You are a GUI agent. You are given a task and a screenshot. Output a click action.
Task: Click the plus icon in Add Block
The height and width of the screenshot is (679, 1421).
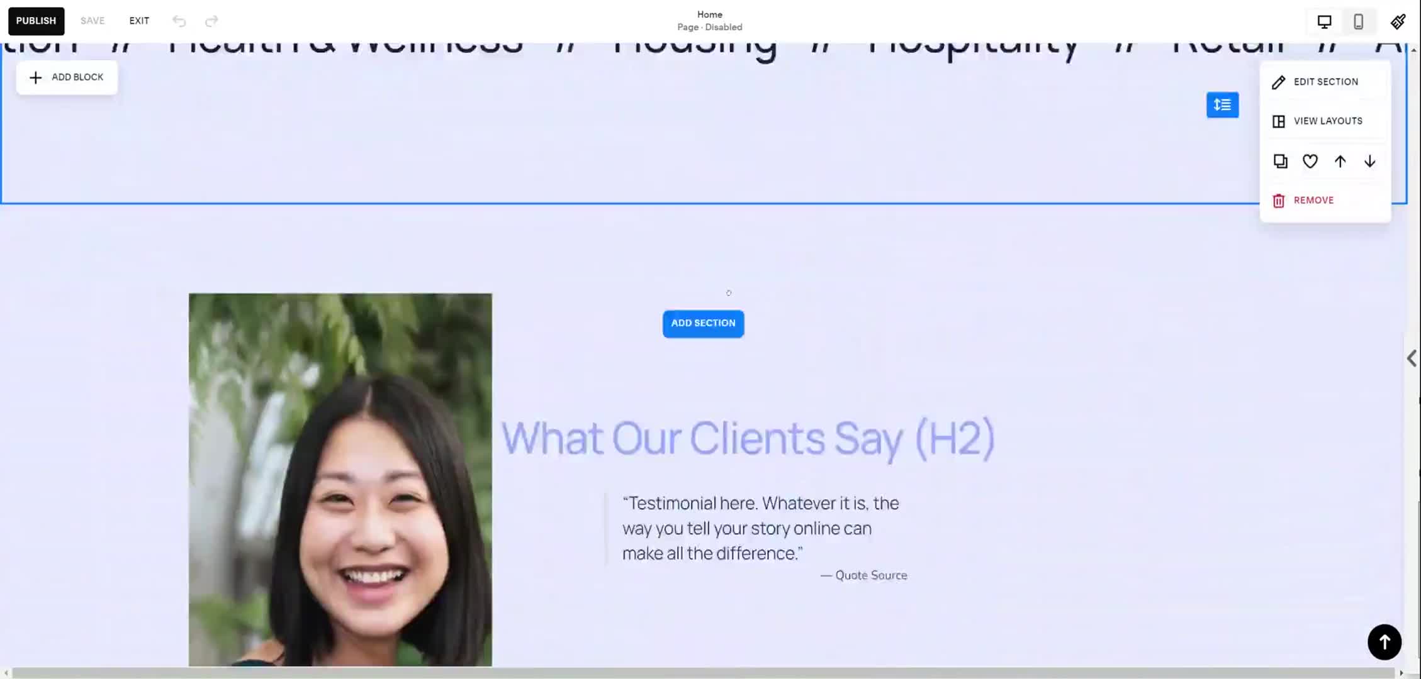click(36, 77)
